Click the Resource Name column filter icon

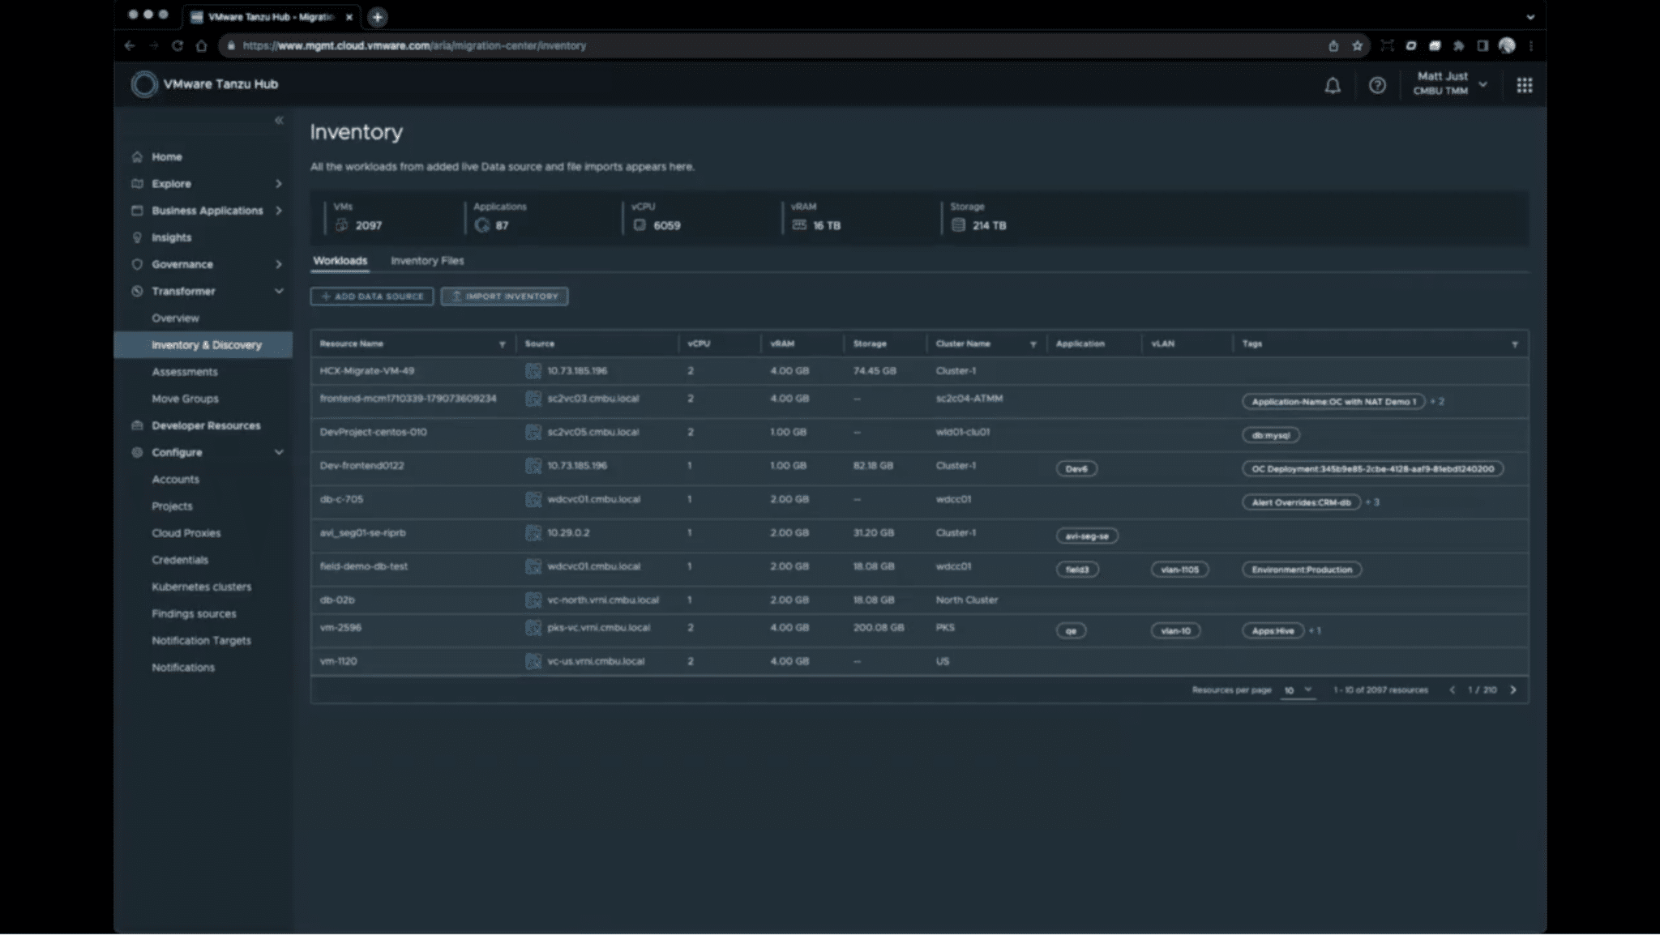point(503,344)
